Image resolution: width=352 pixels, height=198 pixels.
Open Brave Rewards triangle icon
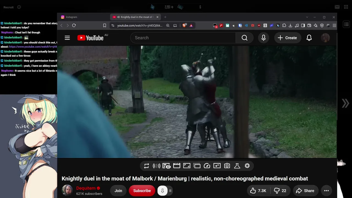191,26
